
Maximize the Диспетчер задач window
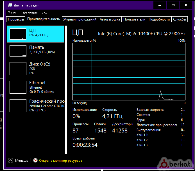pos(173,5)
